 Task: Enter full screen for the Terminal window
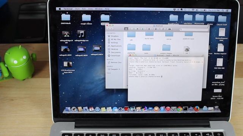coord(202,56)
